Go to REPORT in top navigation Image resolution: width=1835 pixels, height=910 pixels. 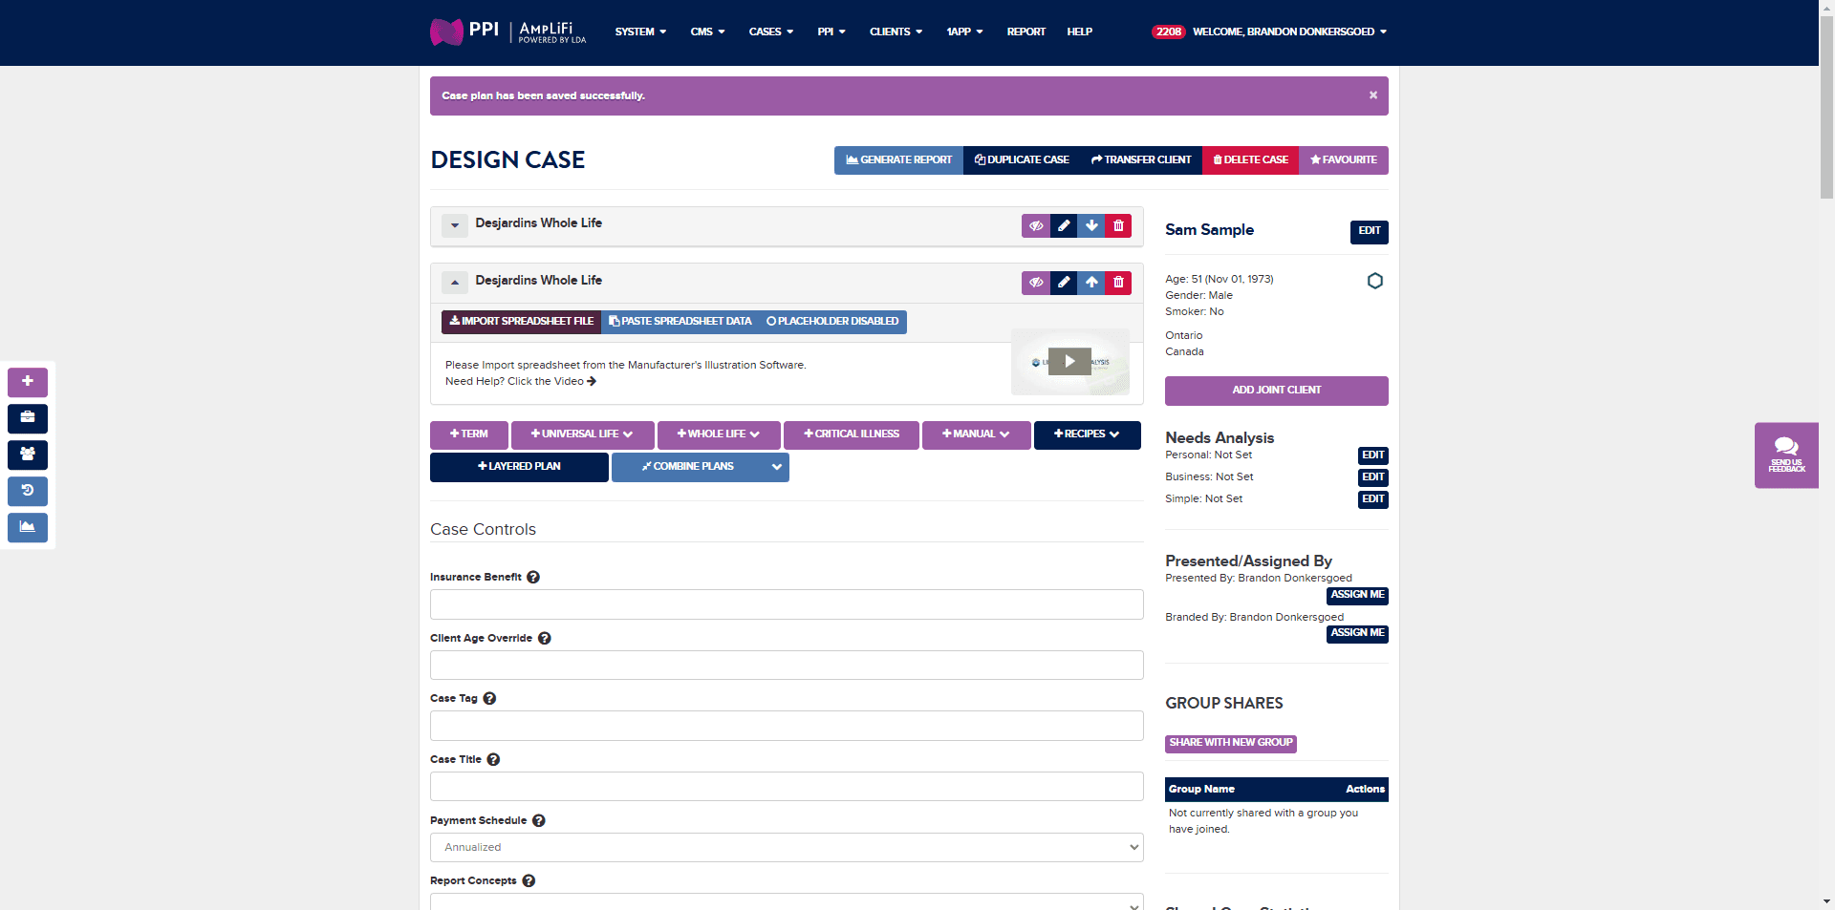tap(1025, 32)
